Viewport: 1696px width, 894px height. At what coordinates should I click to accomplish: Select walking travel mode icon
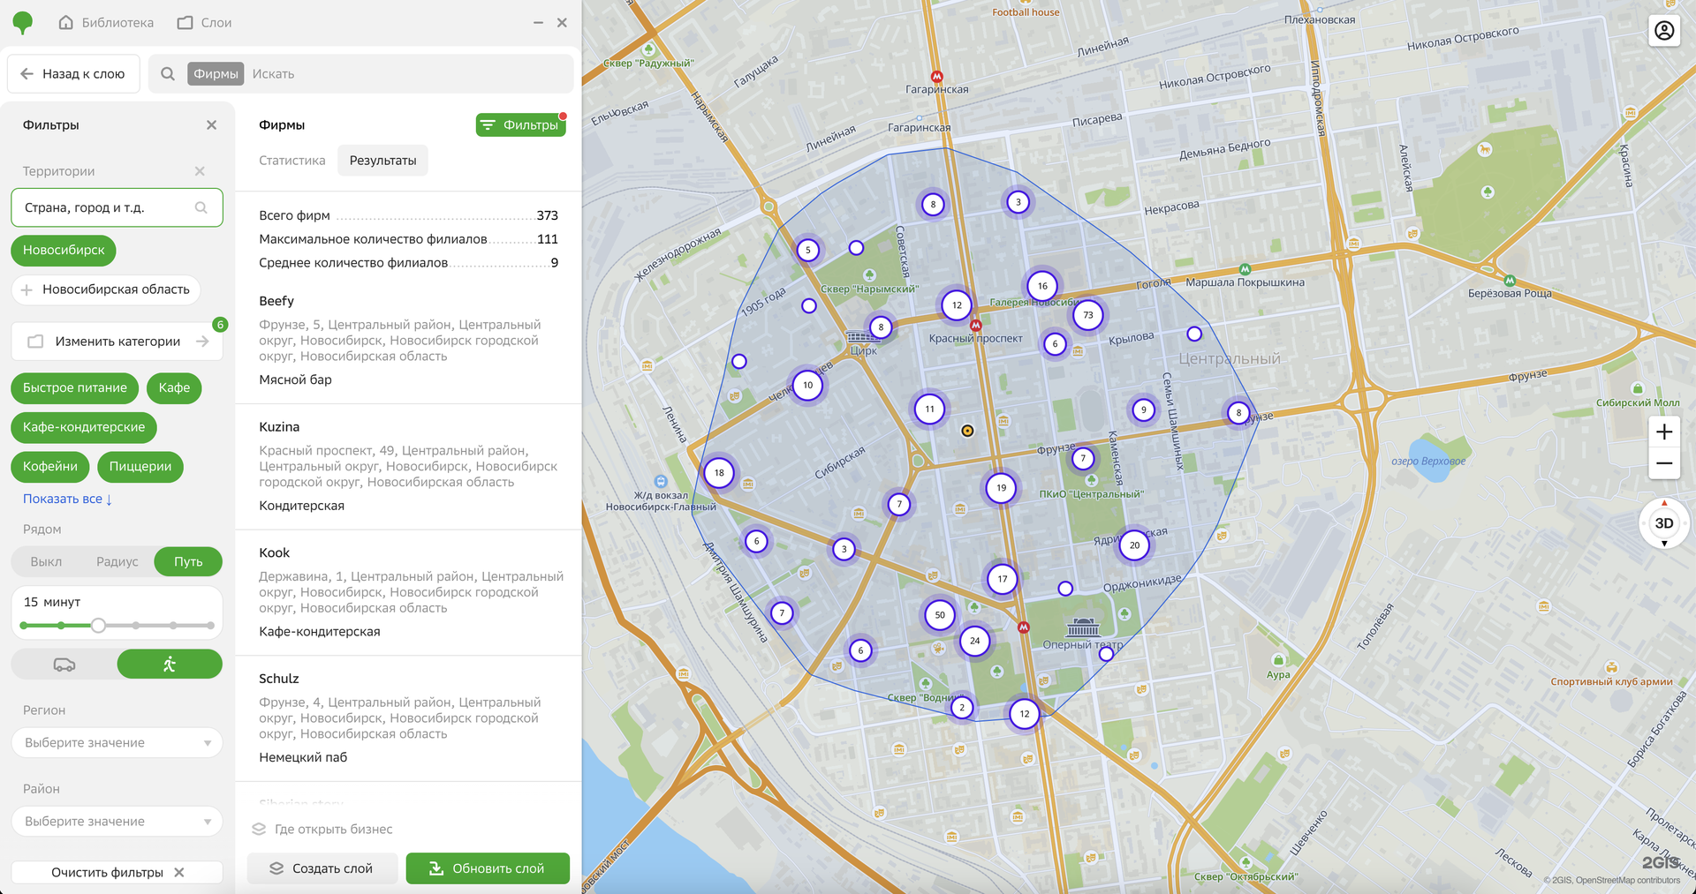click(170, 665)
